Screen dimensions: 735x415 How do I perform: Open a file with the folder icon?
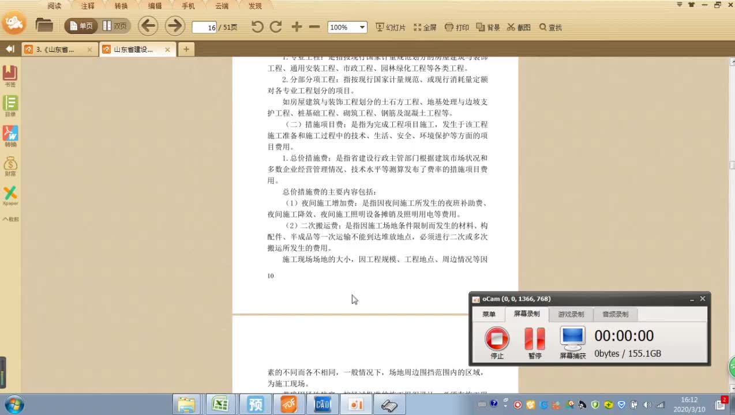[44, 25]
